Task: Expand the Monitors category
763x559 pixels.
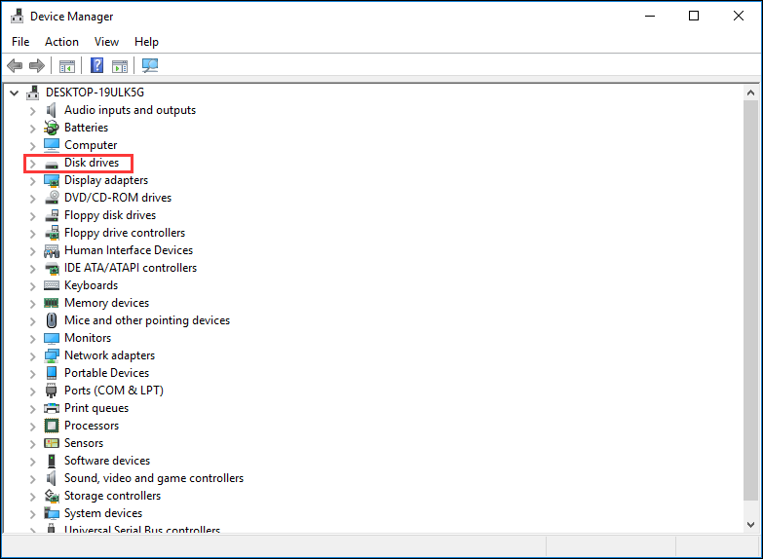Action: click(32, 339)
